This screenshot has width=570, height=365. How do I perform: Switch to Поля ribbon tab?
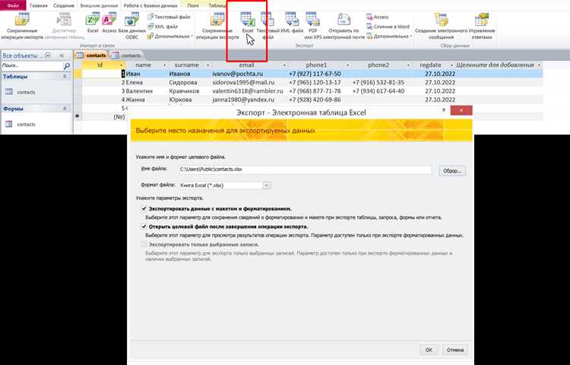tap(193, 6)
